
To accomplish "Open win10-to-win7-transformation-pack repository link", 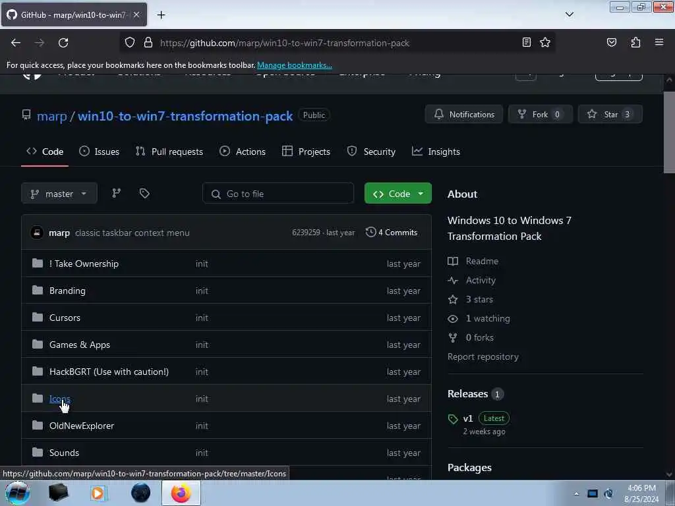I will coord(185,116).
